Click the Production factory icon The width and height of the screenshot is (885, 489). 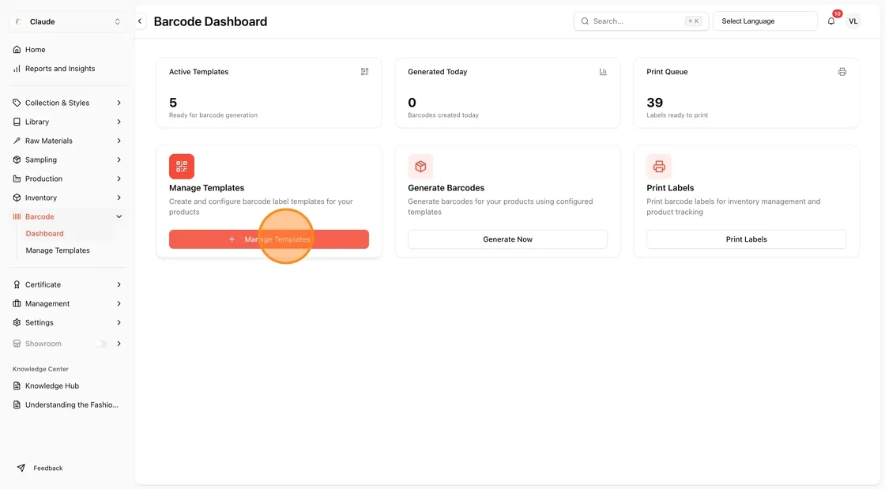point(17,179)
